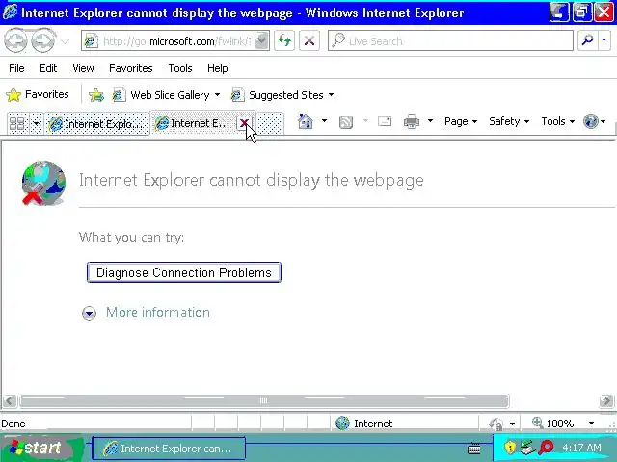Open the Safety command bar menu

(x=509, y=121)
